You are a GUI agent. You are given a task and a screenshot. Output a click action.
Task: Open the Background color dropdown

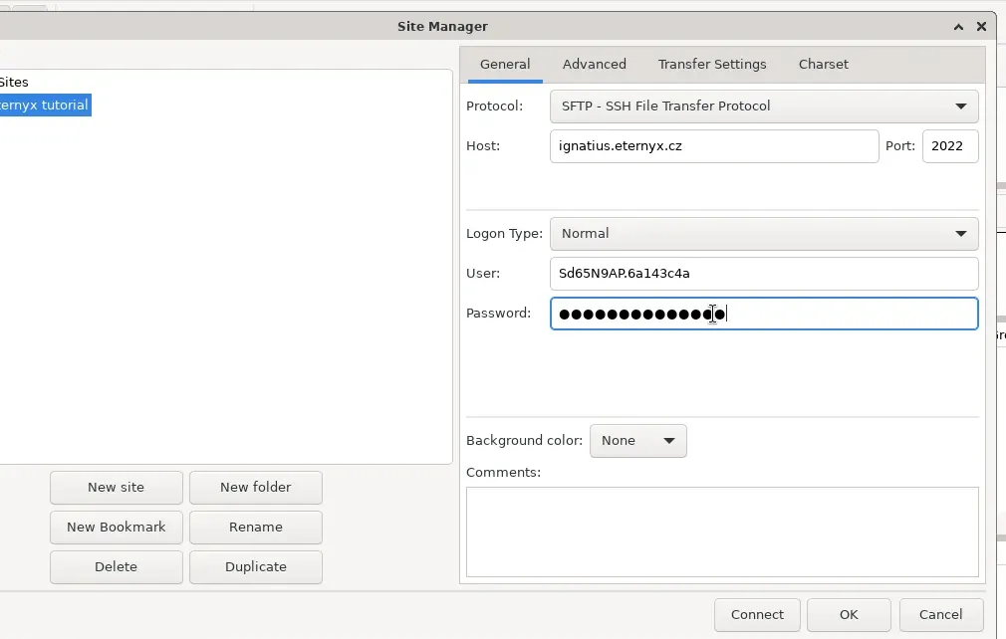pos(638,441)
